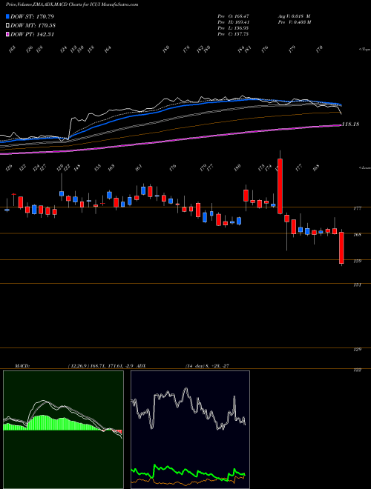
Task: Click the 118.18 moving average label
Action: pos(350,124)
